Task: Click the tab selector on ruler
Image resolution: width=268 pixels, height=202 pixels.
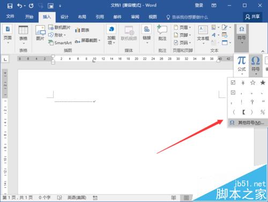Action: (5, 59)
